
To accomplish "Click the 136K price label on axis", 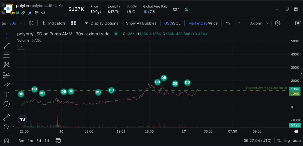I will 295,89.
